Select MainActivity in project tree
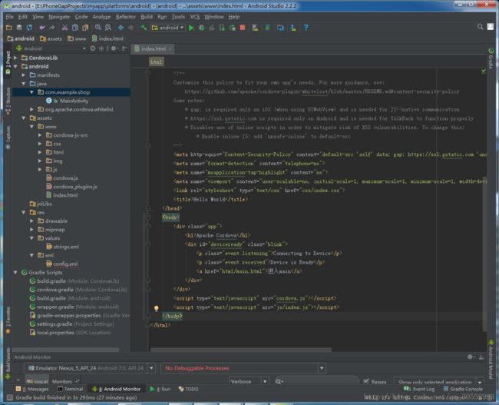This screenshot has width=499, height=405. coord(74,101)
